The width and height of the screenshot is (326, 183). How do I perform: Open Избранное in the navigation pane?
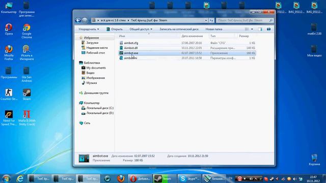pos(91,38)
